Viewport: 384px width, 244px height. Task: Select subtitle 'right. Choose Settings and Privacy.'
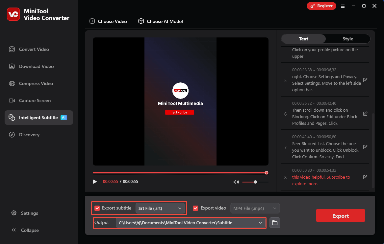tap(324, 77)
